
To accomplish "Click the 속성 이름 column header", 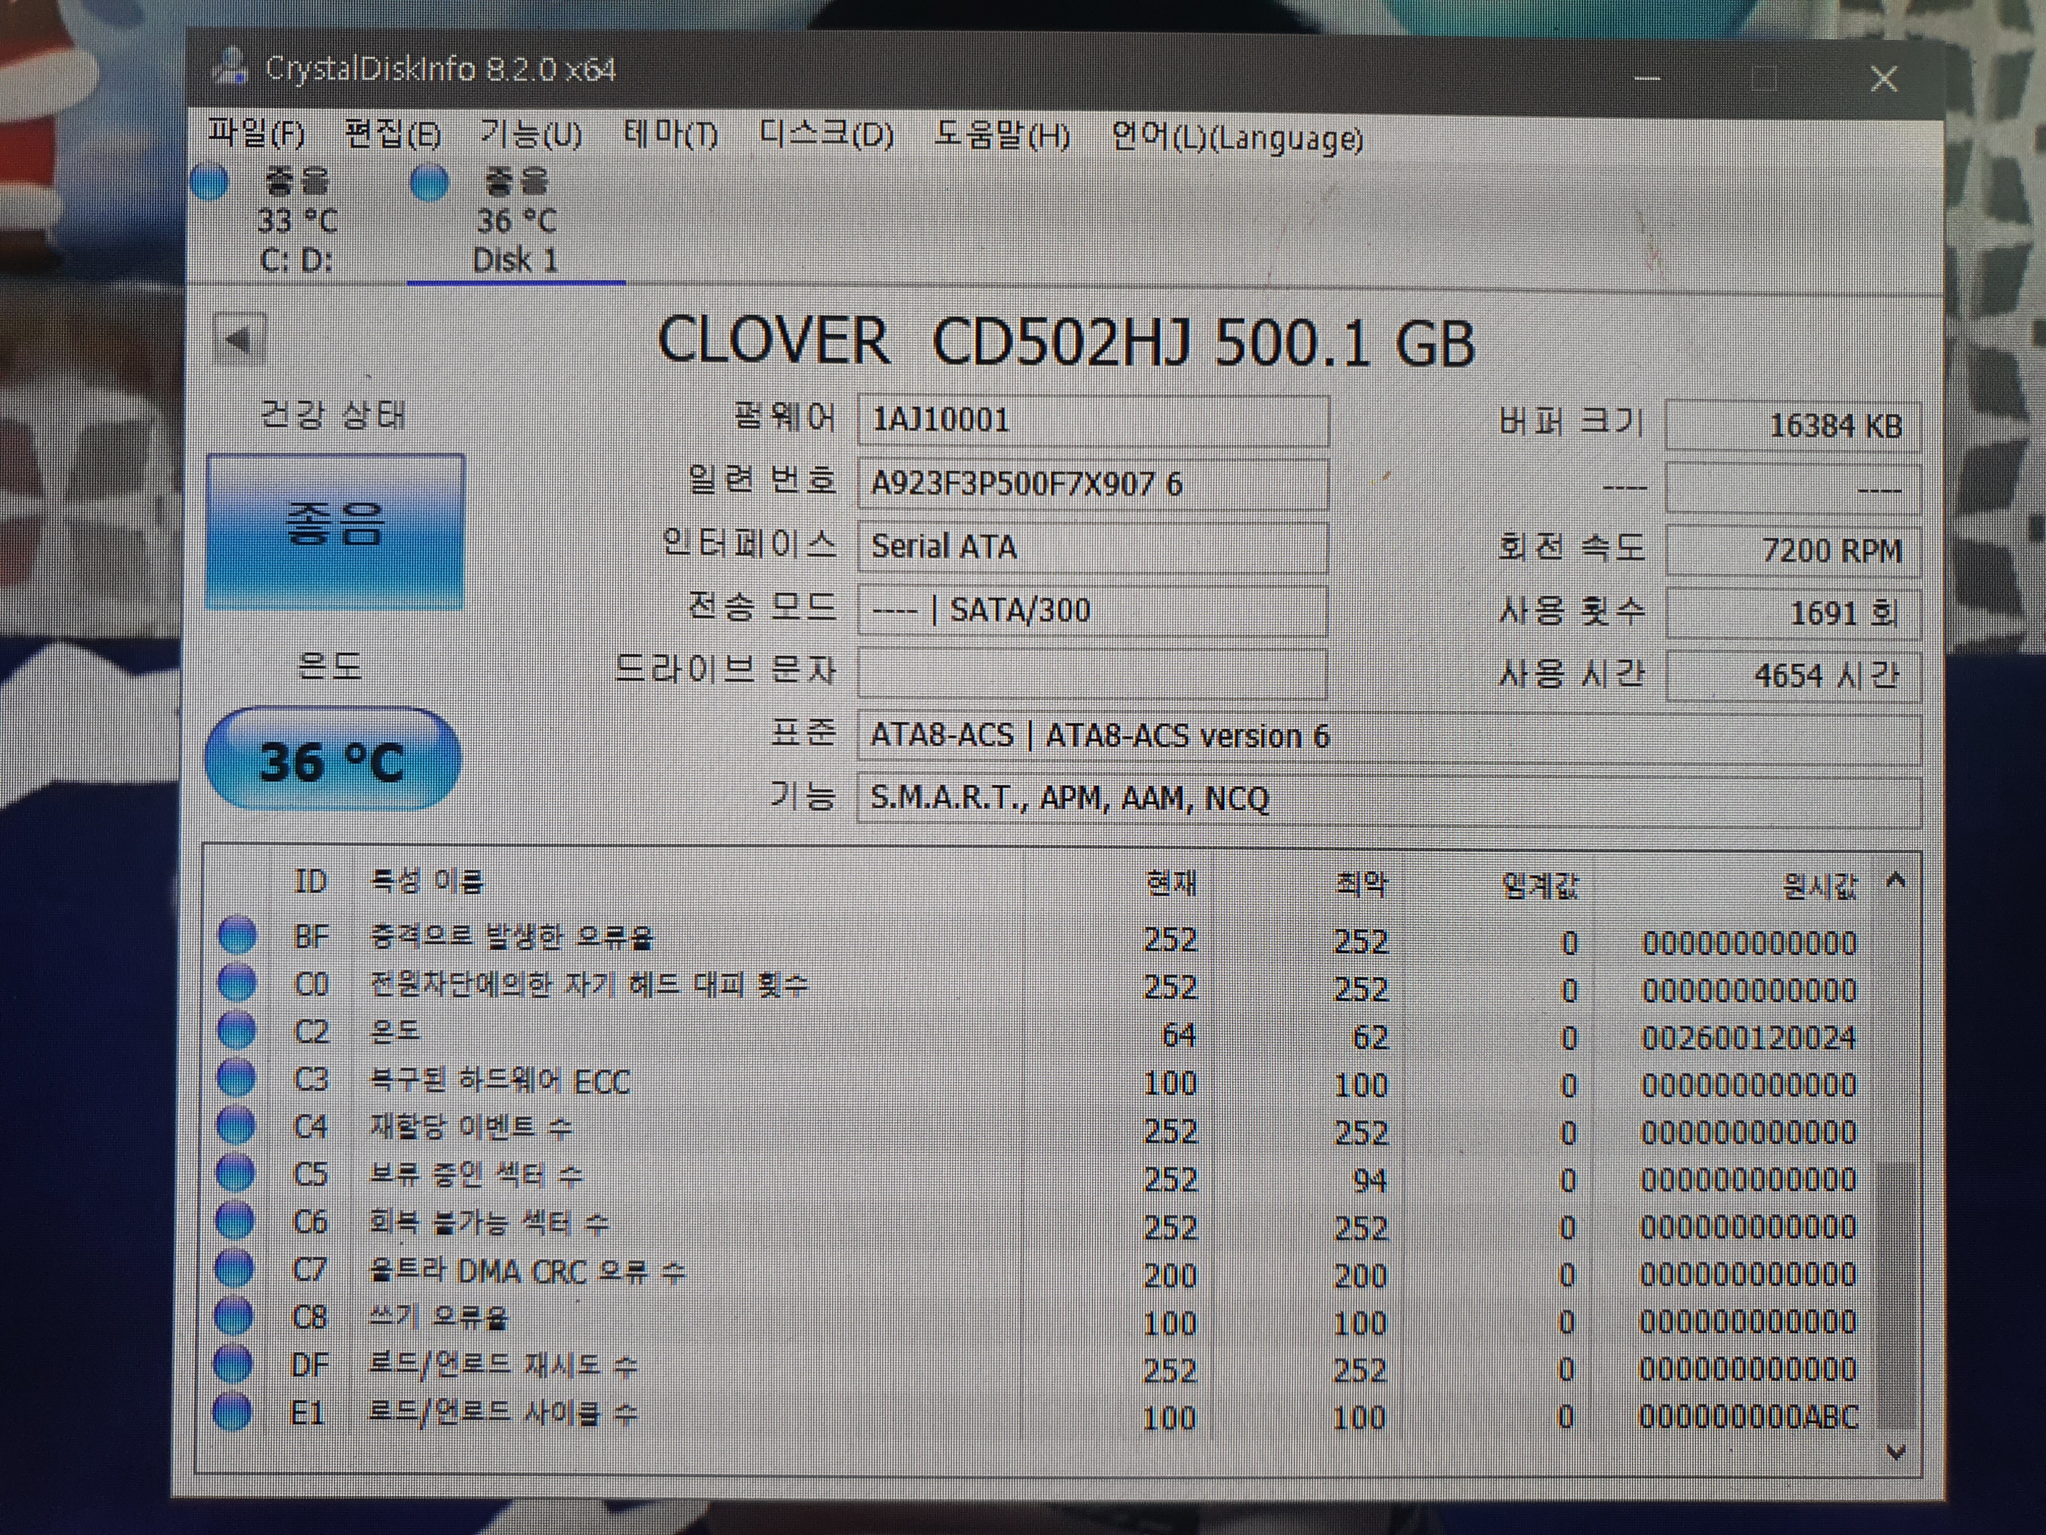I will point(425,881).
